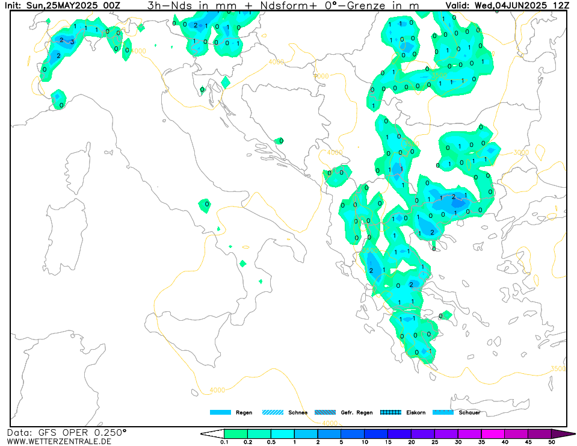Click the '0.5' colorbar scale label
The image size is (577, 446).
pyautogui.click(x=271, y=442)
